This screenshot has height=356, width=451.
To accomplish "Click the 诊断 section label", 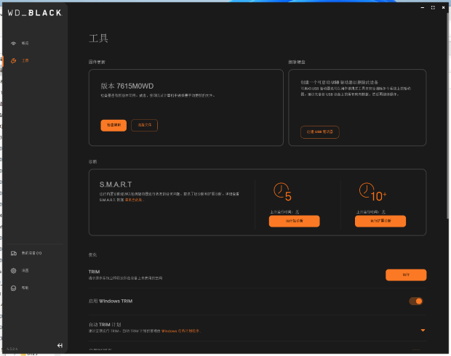I will [92, 162].
